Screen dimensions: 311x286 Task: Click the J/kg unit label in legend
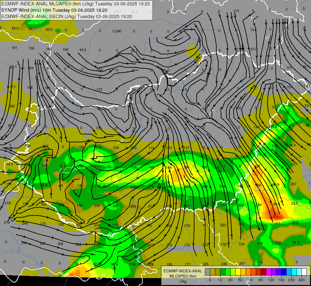(183, 281)
